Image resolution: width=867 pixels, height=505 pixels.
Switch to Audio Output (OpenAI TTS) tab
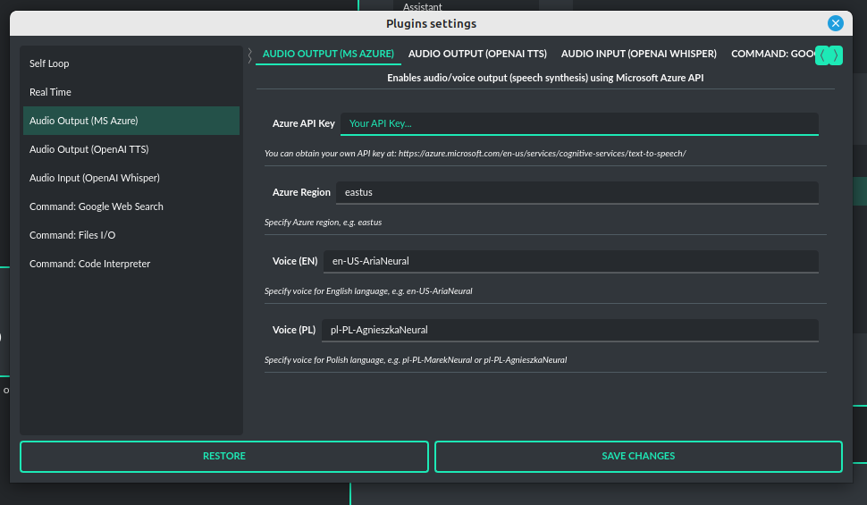click(x=477, y=55)
